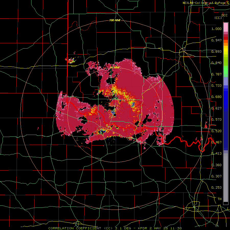Click the 0.627 scale value
The image size is (230, 230).
tap(216, 108)
